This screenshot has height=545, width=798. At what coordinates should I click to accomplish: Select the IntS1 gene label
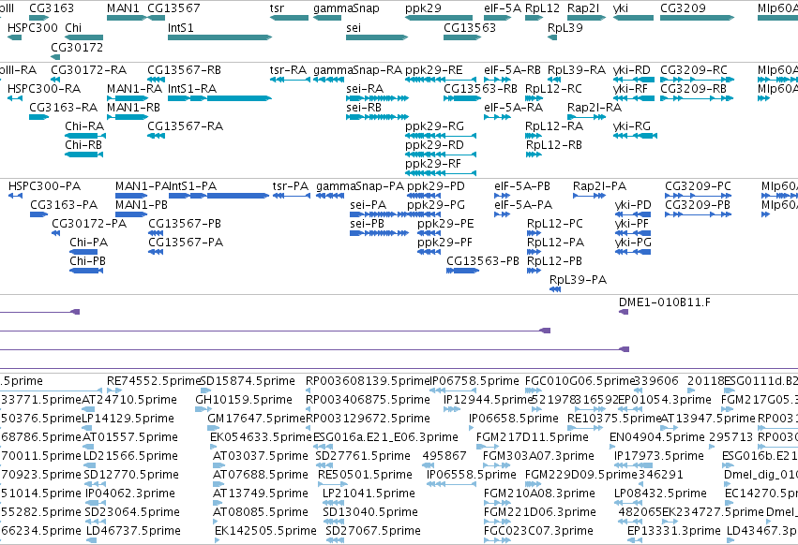pyautogui.click(x=181, y=27)
